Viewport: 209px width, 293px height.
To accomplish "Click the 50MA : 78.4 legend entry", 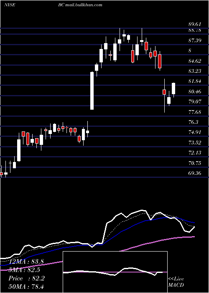I will point(26,286).
